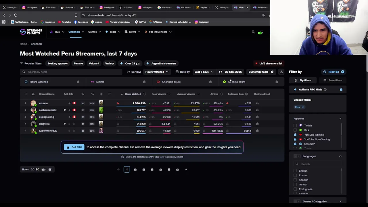
Task: Open the YouTube bookmark in bookmarks bar
Action: (x=64, y=22)
